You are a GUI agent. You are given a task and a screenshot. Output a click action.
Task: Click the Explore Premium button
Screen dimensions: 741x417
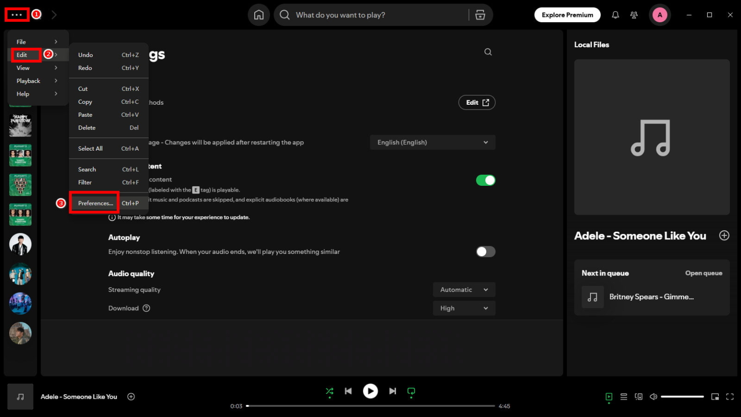coord(567,14)
